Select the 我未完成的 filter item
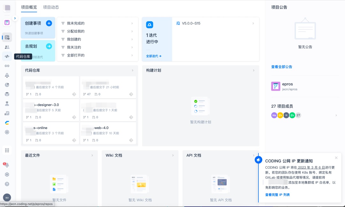 97,23
